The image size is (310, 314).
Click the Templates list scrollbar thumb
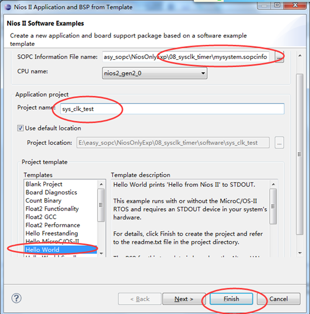[101, 205]
